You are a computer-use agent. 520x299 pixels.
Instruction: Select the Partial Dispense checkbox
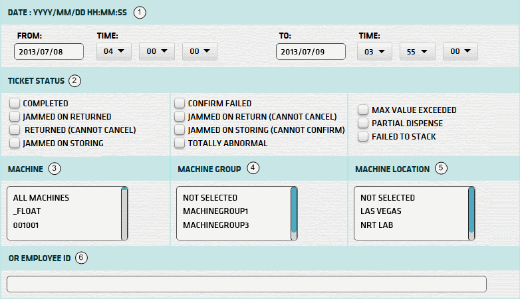[363, 123]
